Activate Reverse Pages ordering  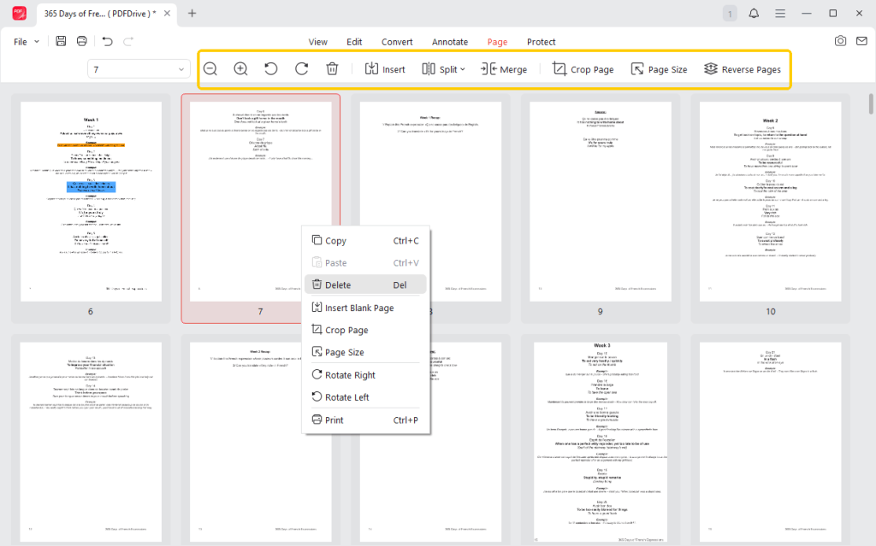tap(743, 68)
